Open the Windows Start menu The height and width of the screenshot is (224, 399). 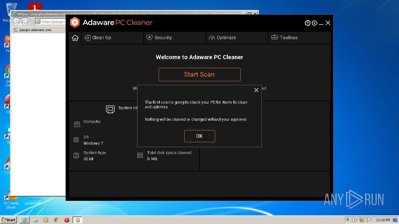coord(8,220)
